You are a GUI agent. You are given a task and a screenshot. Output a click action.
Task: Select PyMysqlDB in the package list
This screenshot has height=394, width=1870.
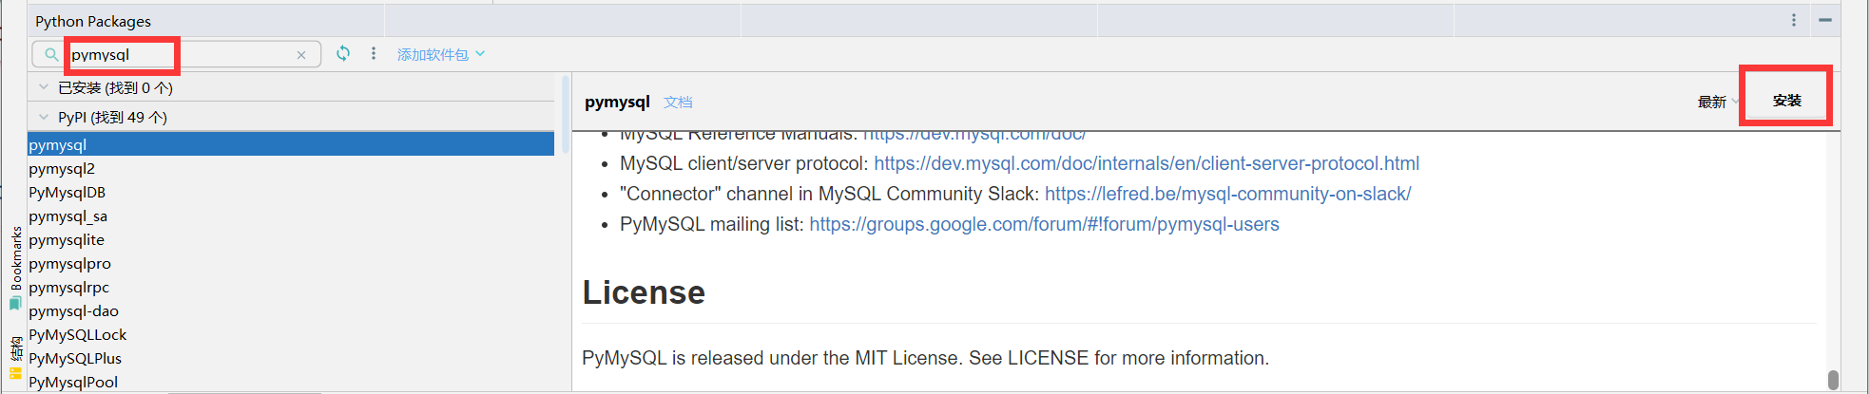tap(67, 193)
